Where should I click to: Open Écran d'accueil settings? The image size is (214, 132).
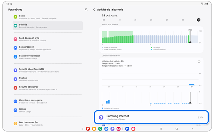point(48,48)
